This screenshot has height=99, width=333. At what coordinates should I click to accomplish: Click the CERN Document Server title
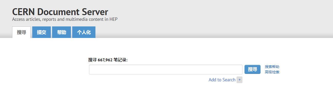[60, 12]
